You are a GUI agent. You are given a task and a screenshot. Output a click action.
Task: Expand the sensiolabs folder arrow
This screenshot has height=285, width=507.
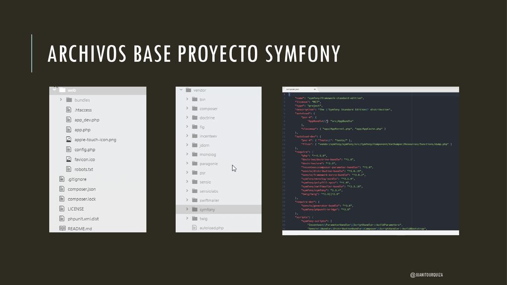(x=187, y=190)
